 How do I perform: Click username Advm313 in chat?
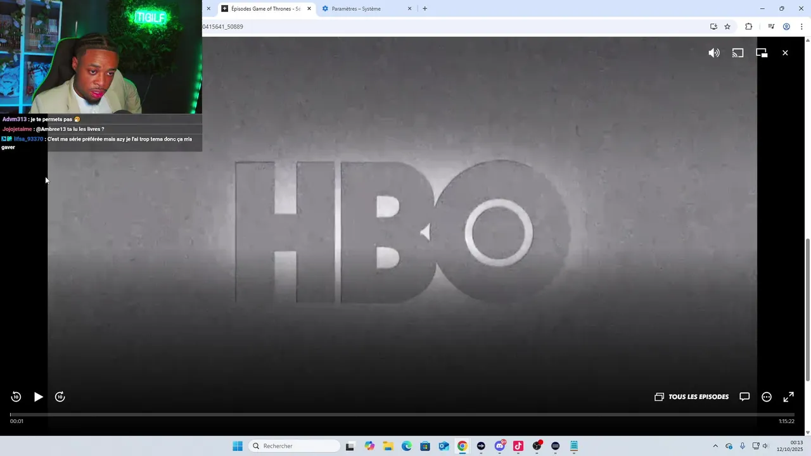pos(15,119)
